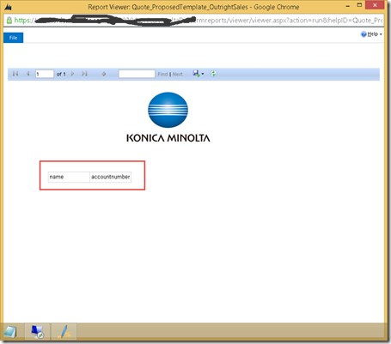
Task: Open the pen shortcut in taskbar
Action: [64, 332]
